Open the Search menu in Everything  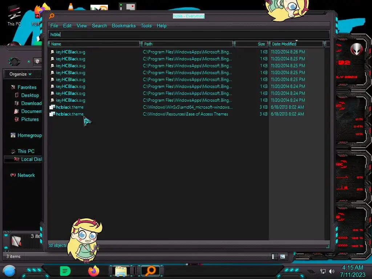pos(99,26)
